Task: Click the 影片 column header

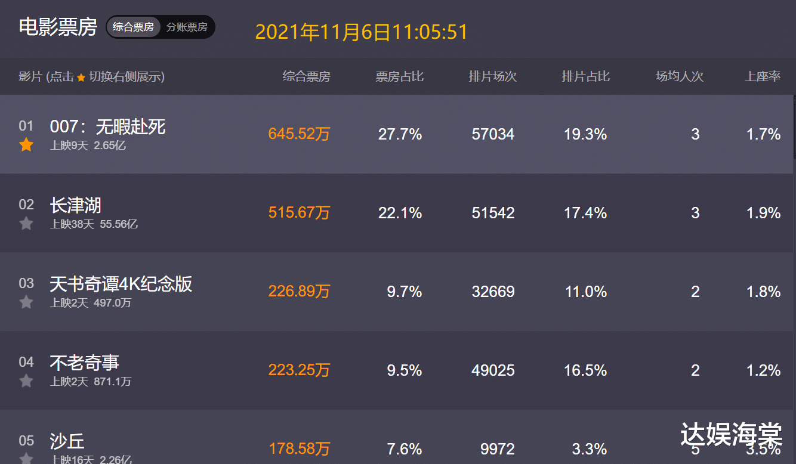Action: [92, 76]
